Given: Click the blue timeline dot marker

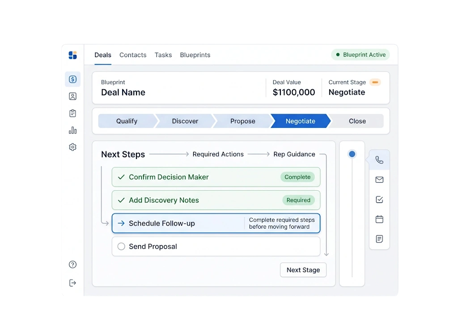Looking at the screenshot, I should pyautogui.click(x=352, y=154).
